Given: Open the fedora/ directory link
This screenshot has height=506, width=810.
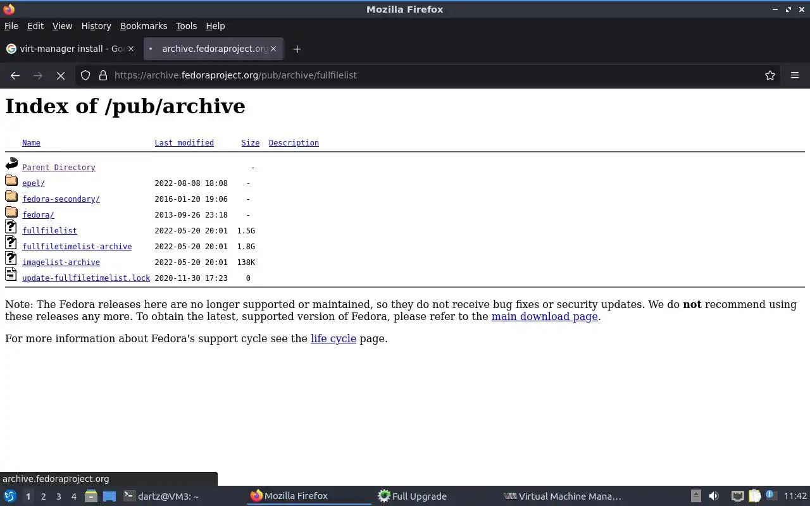Looking at the screenshot, I should [38, 215].
